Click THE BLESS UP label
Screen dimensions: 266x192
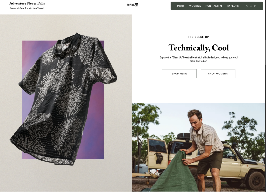[x=198, y=37]
